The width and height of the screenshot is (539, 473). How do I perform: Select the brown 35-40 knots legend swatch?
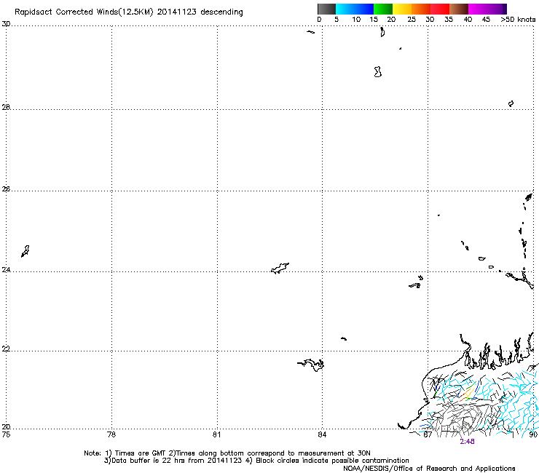click(x=459, y=9)
